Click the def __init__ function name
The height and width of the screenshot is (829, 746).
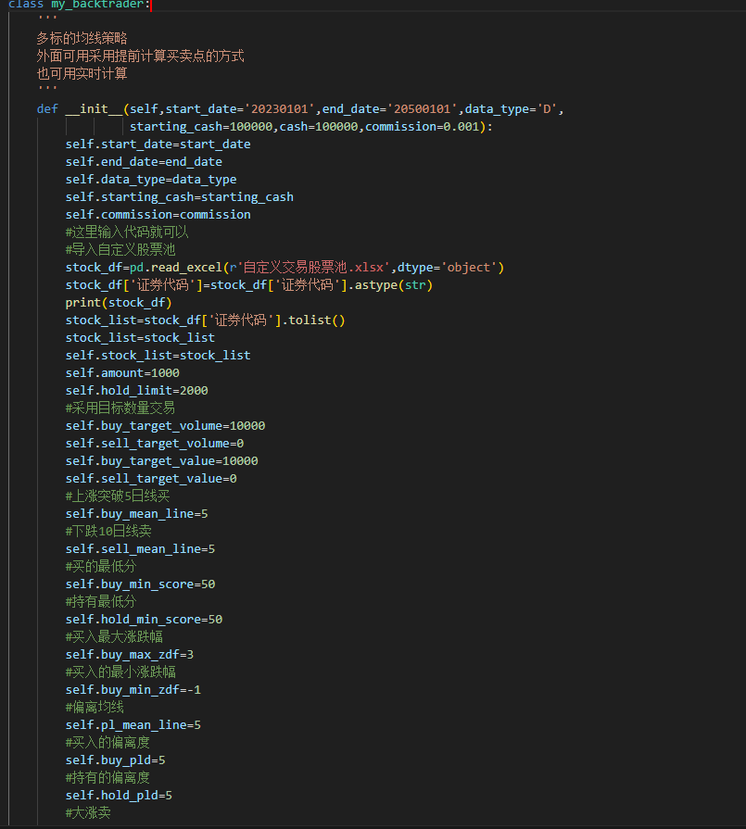pyautogui.click(x=95, y=109)
